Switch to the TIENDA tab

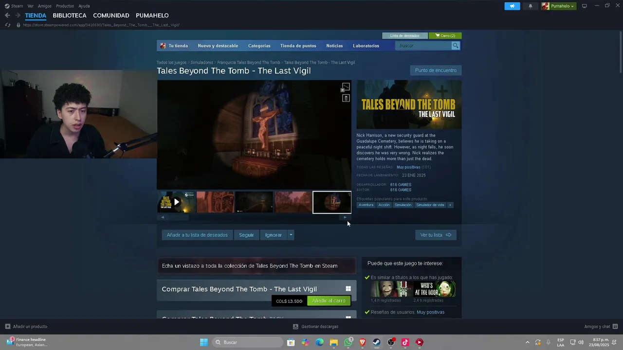click(36, 16)
